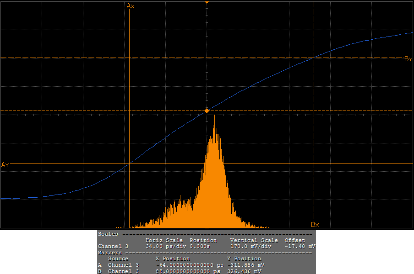The height and width of the screenshot is (274, 414).
Task: Click the orange trigger triangle at top center
Action: [207, 3]
